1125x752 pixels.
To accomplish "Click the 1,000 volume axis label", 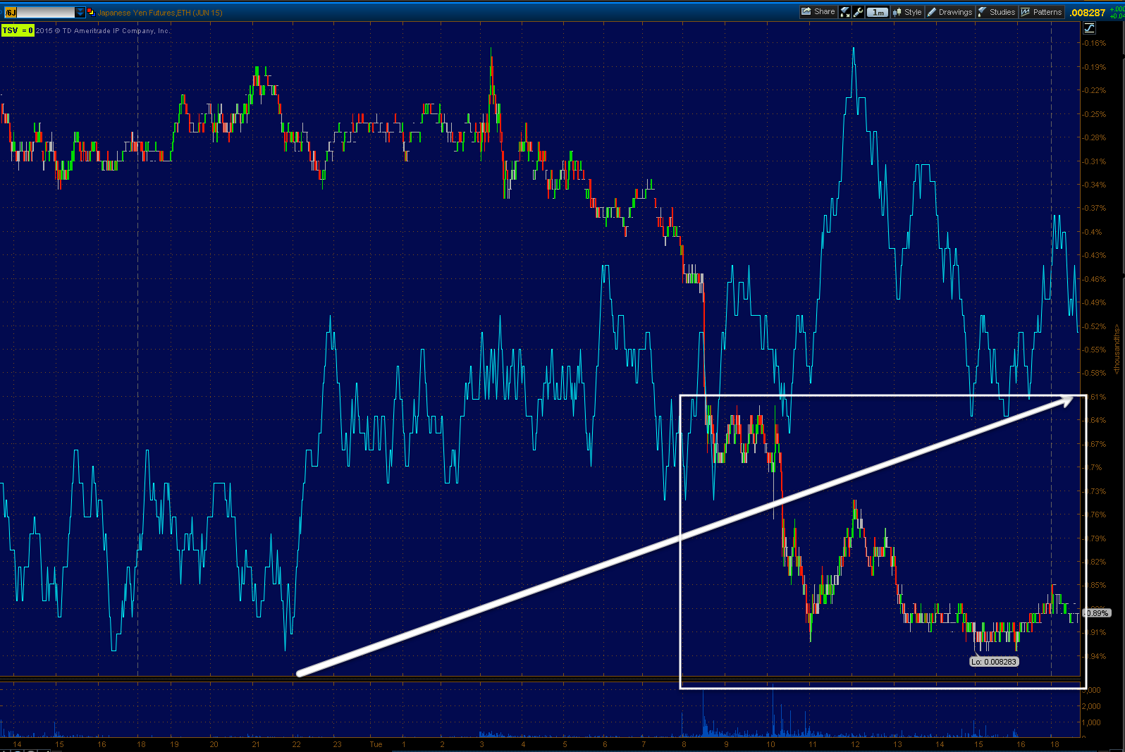I will (1092, 722).
